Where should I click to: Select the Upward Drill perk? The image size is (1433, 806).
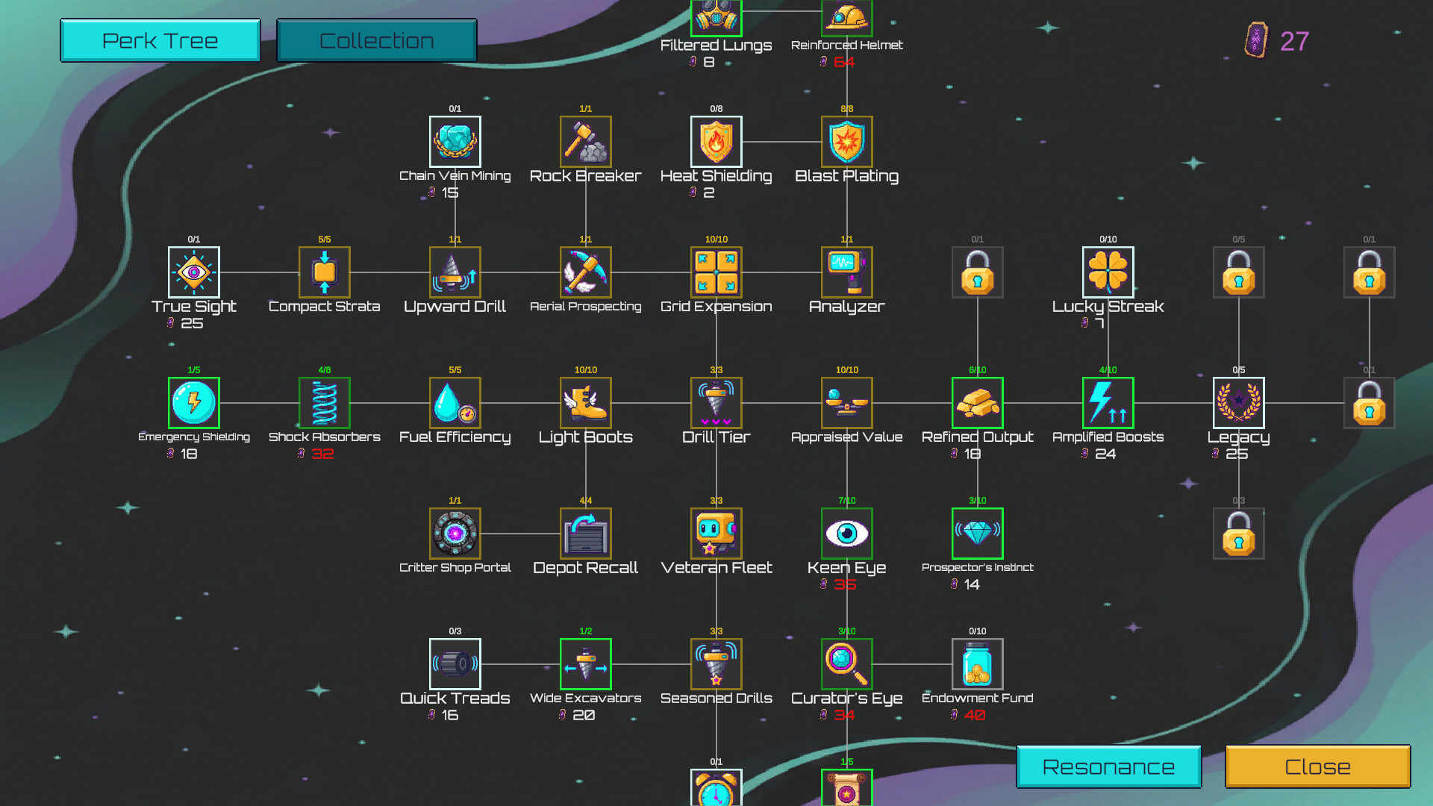(x=455, y=272)
